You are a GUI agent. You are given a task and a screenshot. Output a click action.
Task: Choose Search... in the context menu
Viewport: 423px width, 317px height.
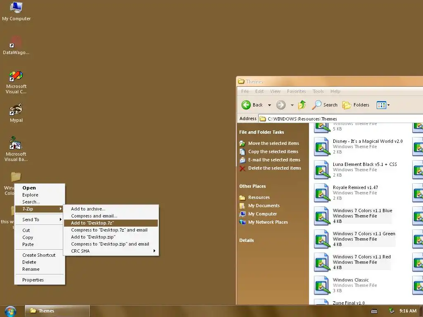tap(40, 202)
